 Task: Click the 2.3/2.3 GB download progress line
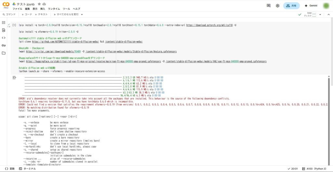(x=94, y=78)
